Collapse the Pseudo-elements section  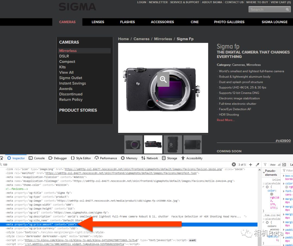[264, 172]
